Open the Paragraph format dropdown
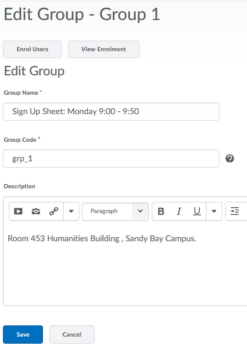Viewport: 247px width, 356px height. point(115,211)
